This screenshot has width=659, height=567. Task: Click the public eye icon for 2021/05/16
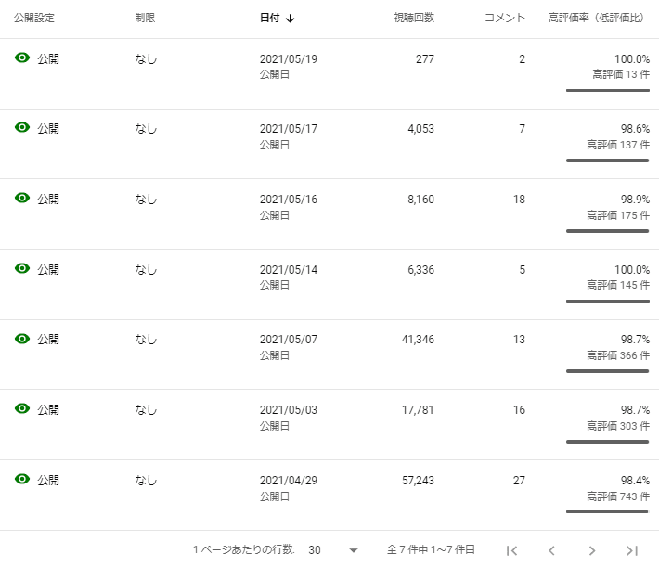(22, 198)
